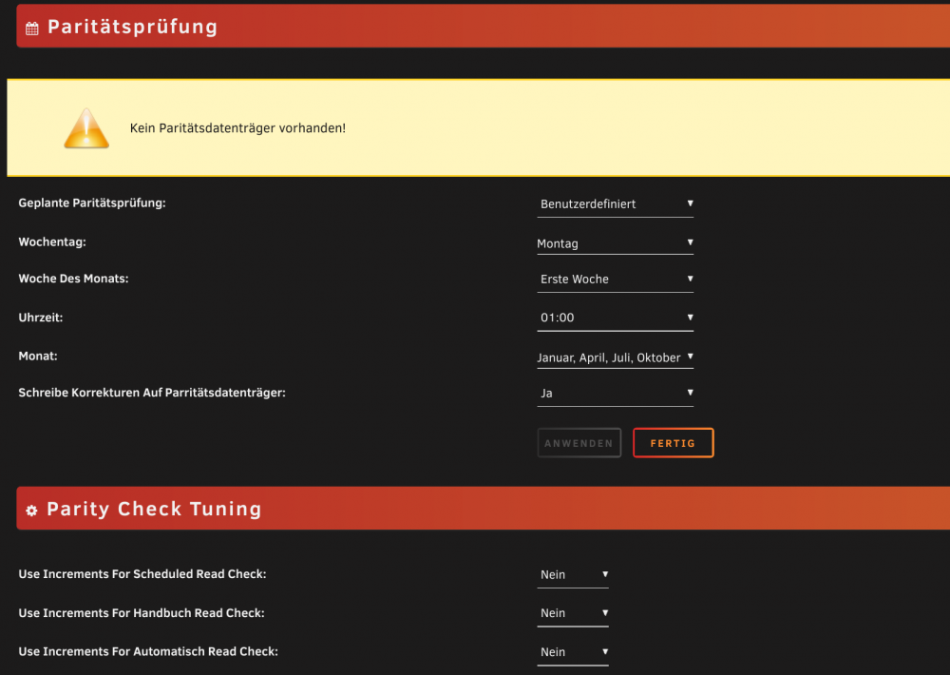Open the Handbuch Read Check increments dropdown
Image resolution: width=950 pixels, height=675 pixels.
(573, 614)
